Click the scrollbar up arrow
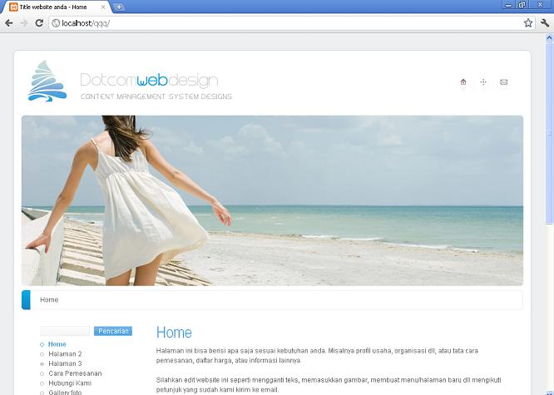The width and height of the screenshot is (554, 395). (549, 37)
